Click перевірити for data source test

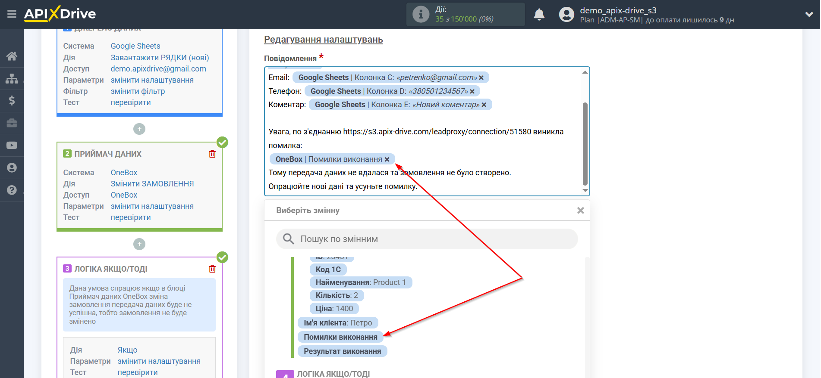131,102
